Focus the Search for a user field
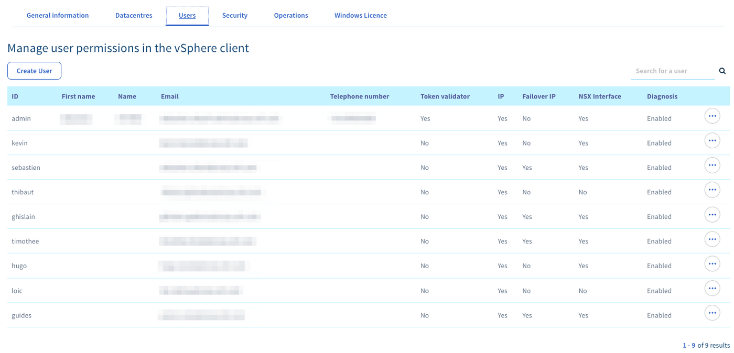Screen dimensions: 734x353 click(x=672, y=71)
